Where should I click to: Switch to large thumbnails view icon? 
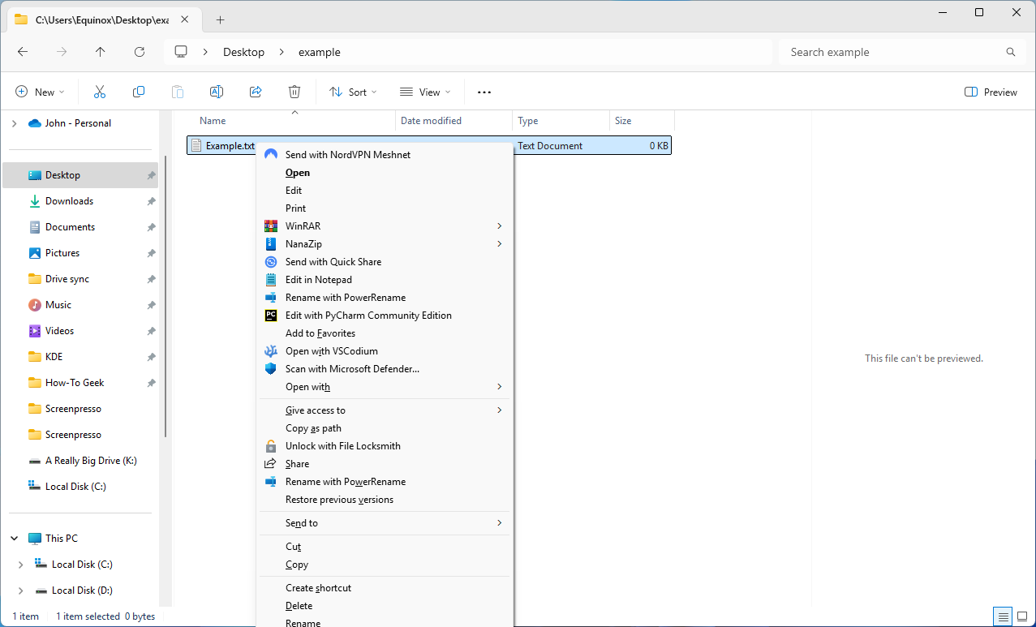click(x=1021, y=616)
